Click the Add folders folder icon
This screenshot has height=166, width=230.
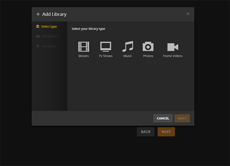click(38, 36)
